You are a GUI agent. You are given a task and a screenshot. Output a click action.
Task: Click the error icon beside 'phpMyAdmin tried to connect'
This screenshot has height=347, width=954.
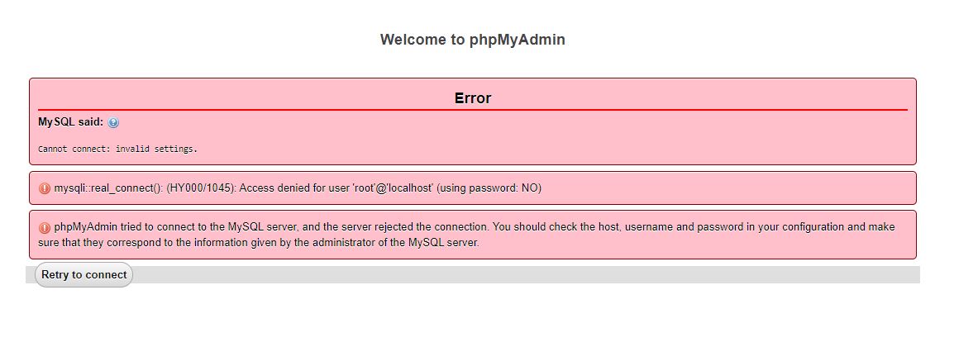pyautogui.click(x=45, y=227)
